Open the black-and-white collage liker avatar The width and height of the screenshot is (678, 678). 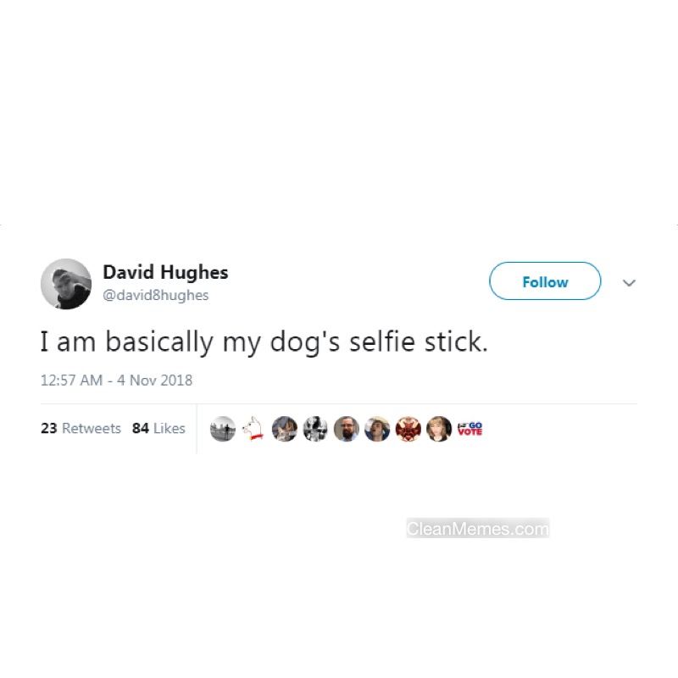click(x=315, y=429)
